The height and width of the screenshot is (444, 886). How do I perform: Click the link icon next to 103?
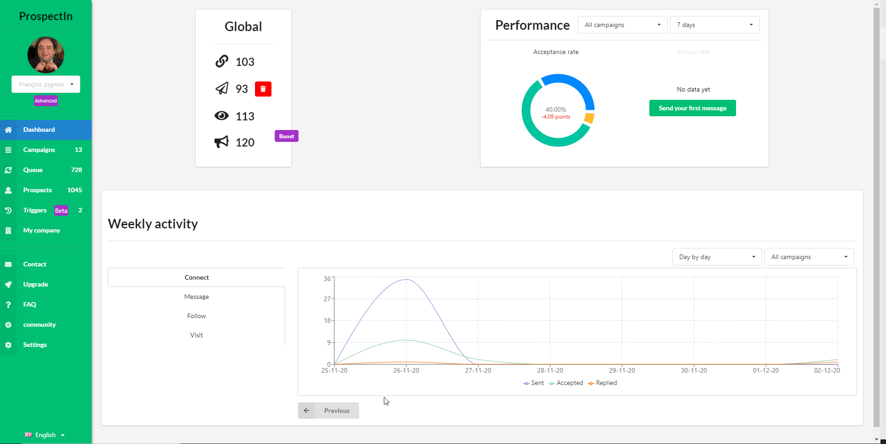222,61
